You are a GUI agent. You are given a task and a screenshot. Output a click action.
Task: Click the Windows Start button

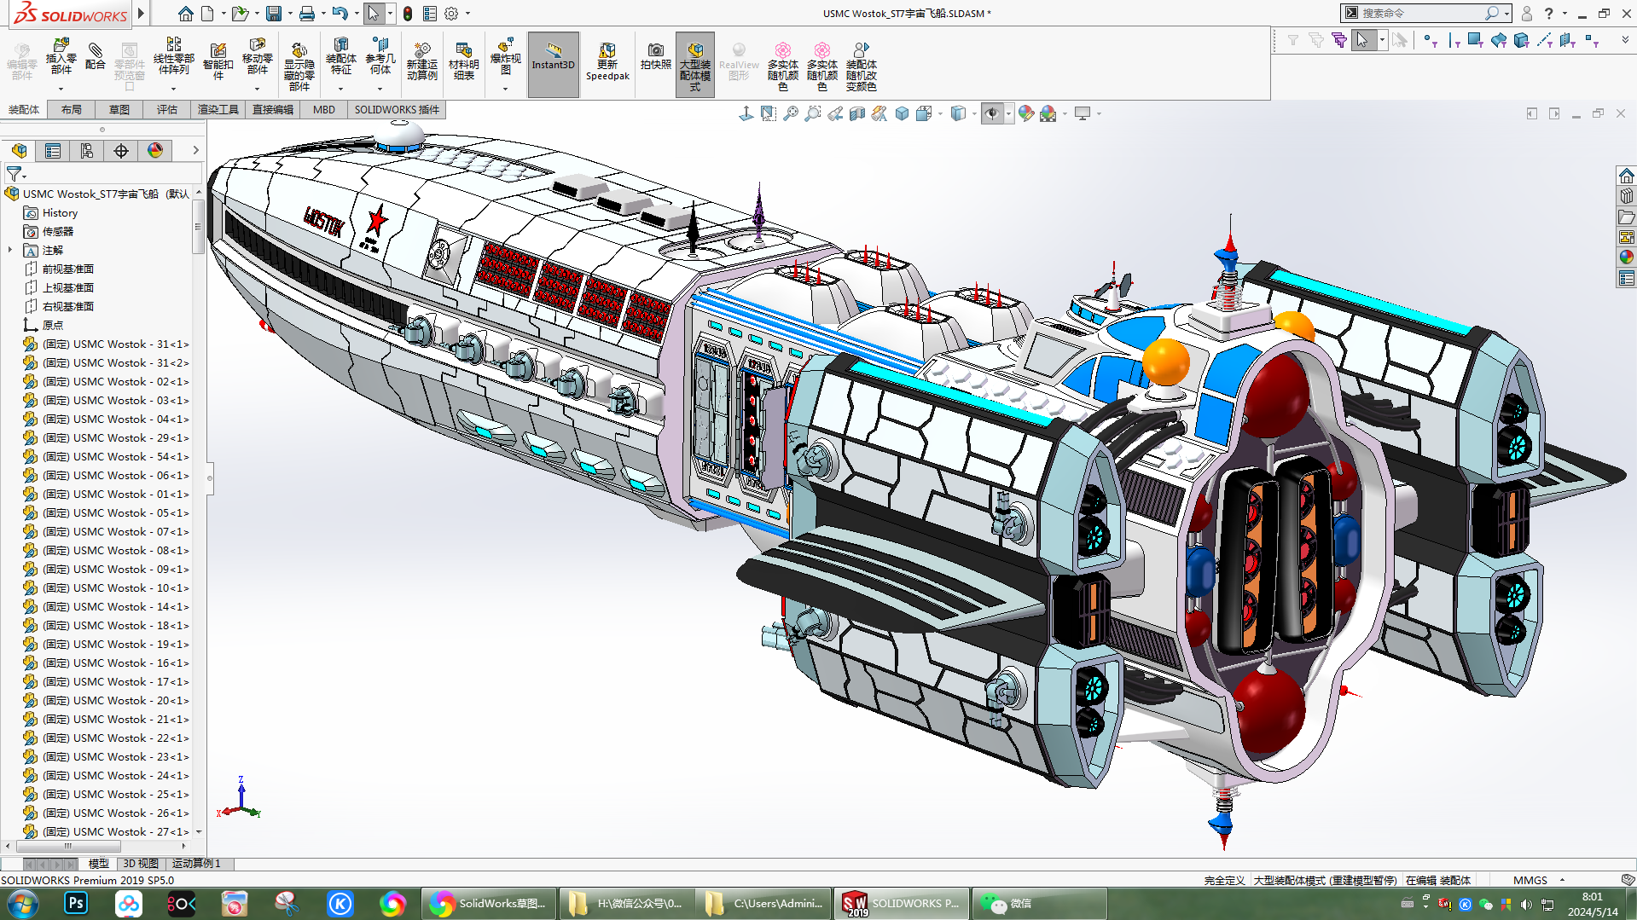click(x=22, y=904)
